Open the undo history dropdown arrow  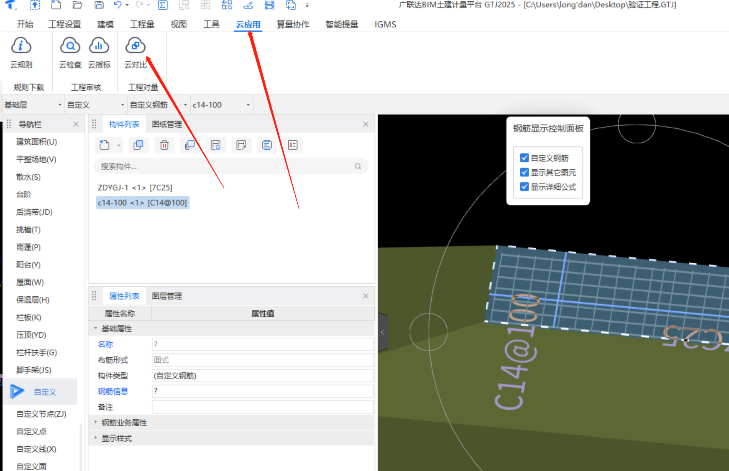(127, 5)
